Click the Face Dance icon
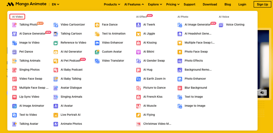 click(97, 25)
